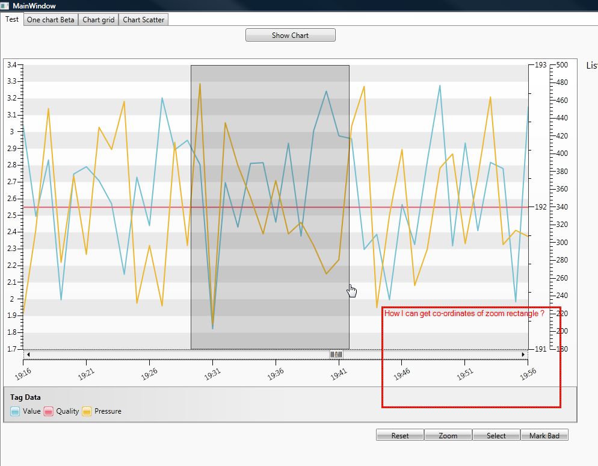Image resolution: width=598 pixels, height=466 pixels.
Task: Click the Show Chart button
Action: [x=290, y=35]
